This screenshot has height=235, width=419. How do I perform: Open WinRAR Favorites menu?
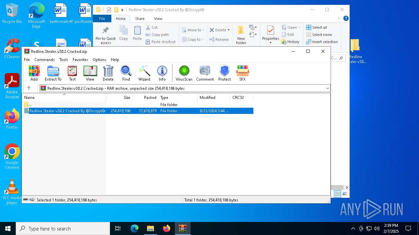(x=80, y=60)
